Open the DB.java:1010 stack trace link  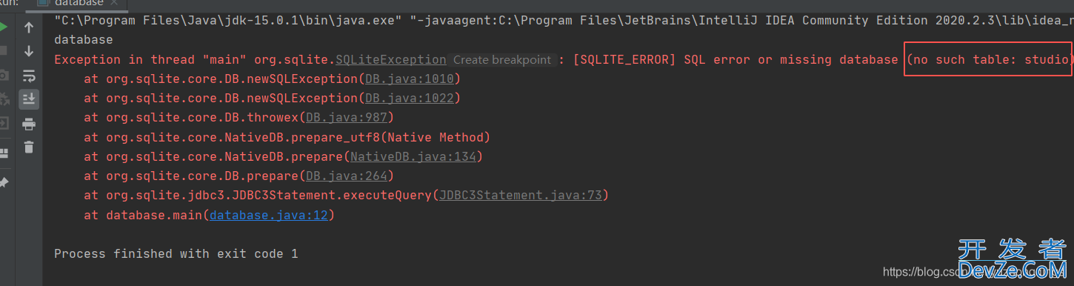409,79
